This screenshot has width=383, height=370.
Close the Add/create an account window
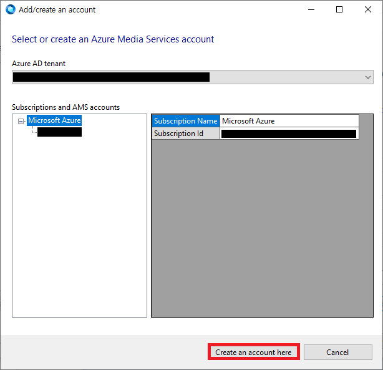[x=368, y=9]
